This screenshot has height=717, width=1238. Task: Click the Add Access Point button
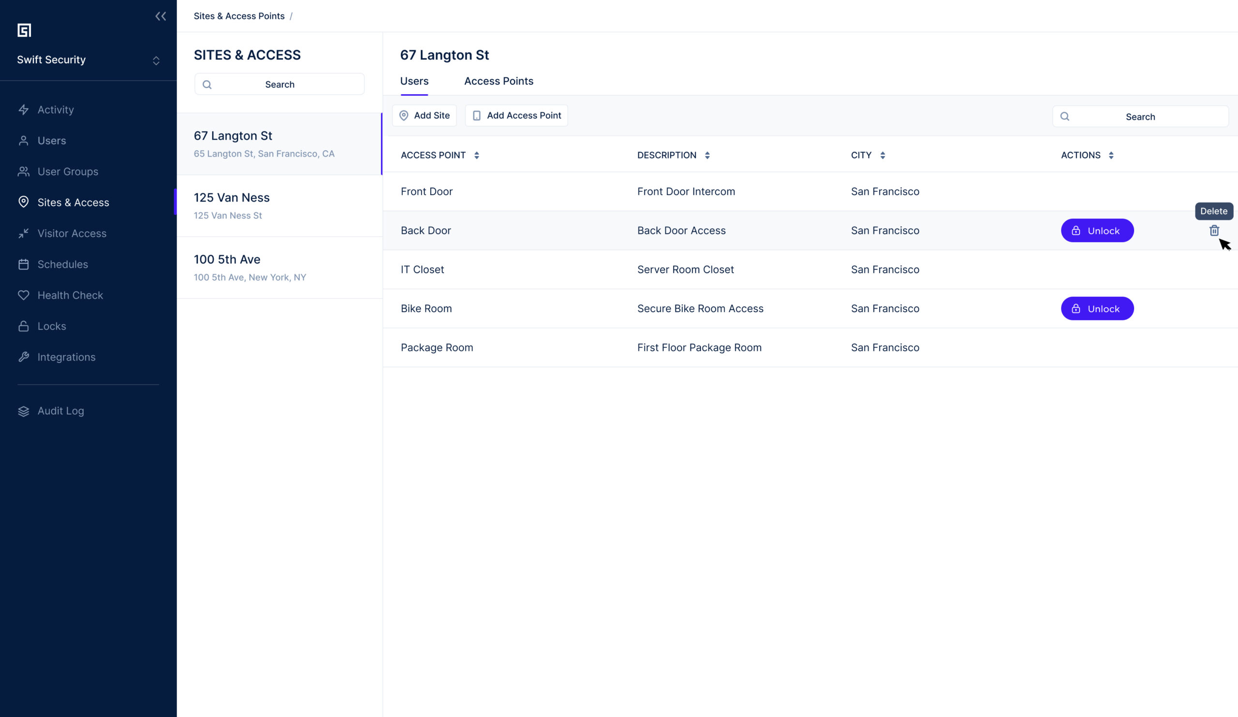(x=516, y=115)
